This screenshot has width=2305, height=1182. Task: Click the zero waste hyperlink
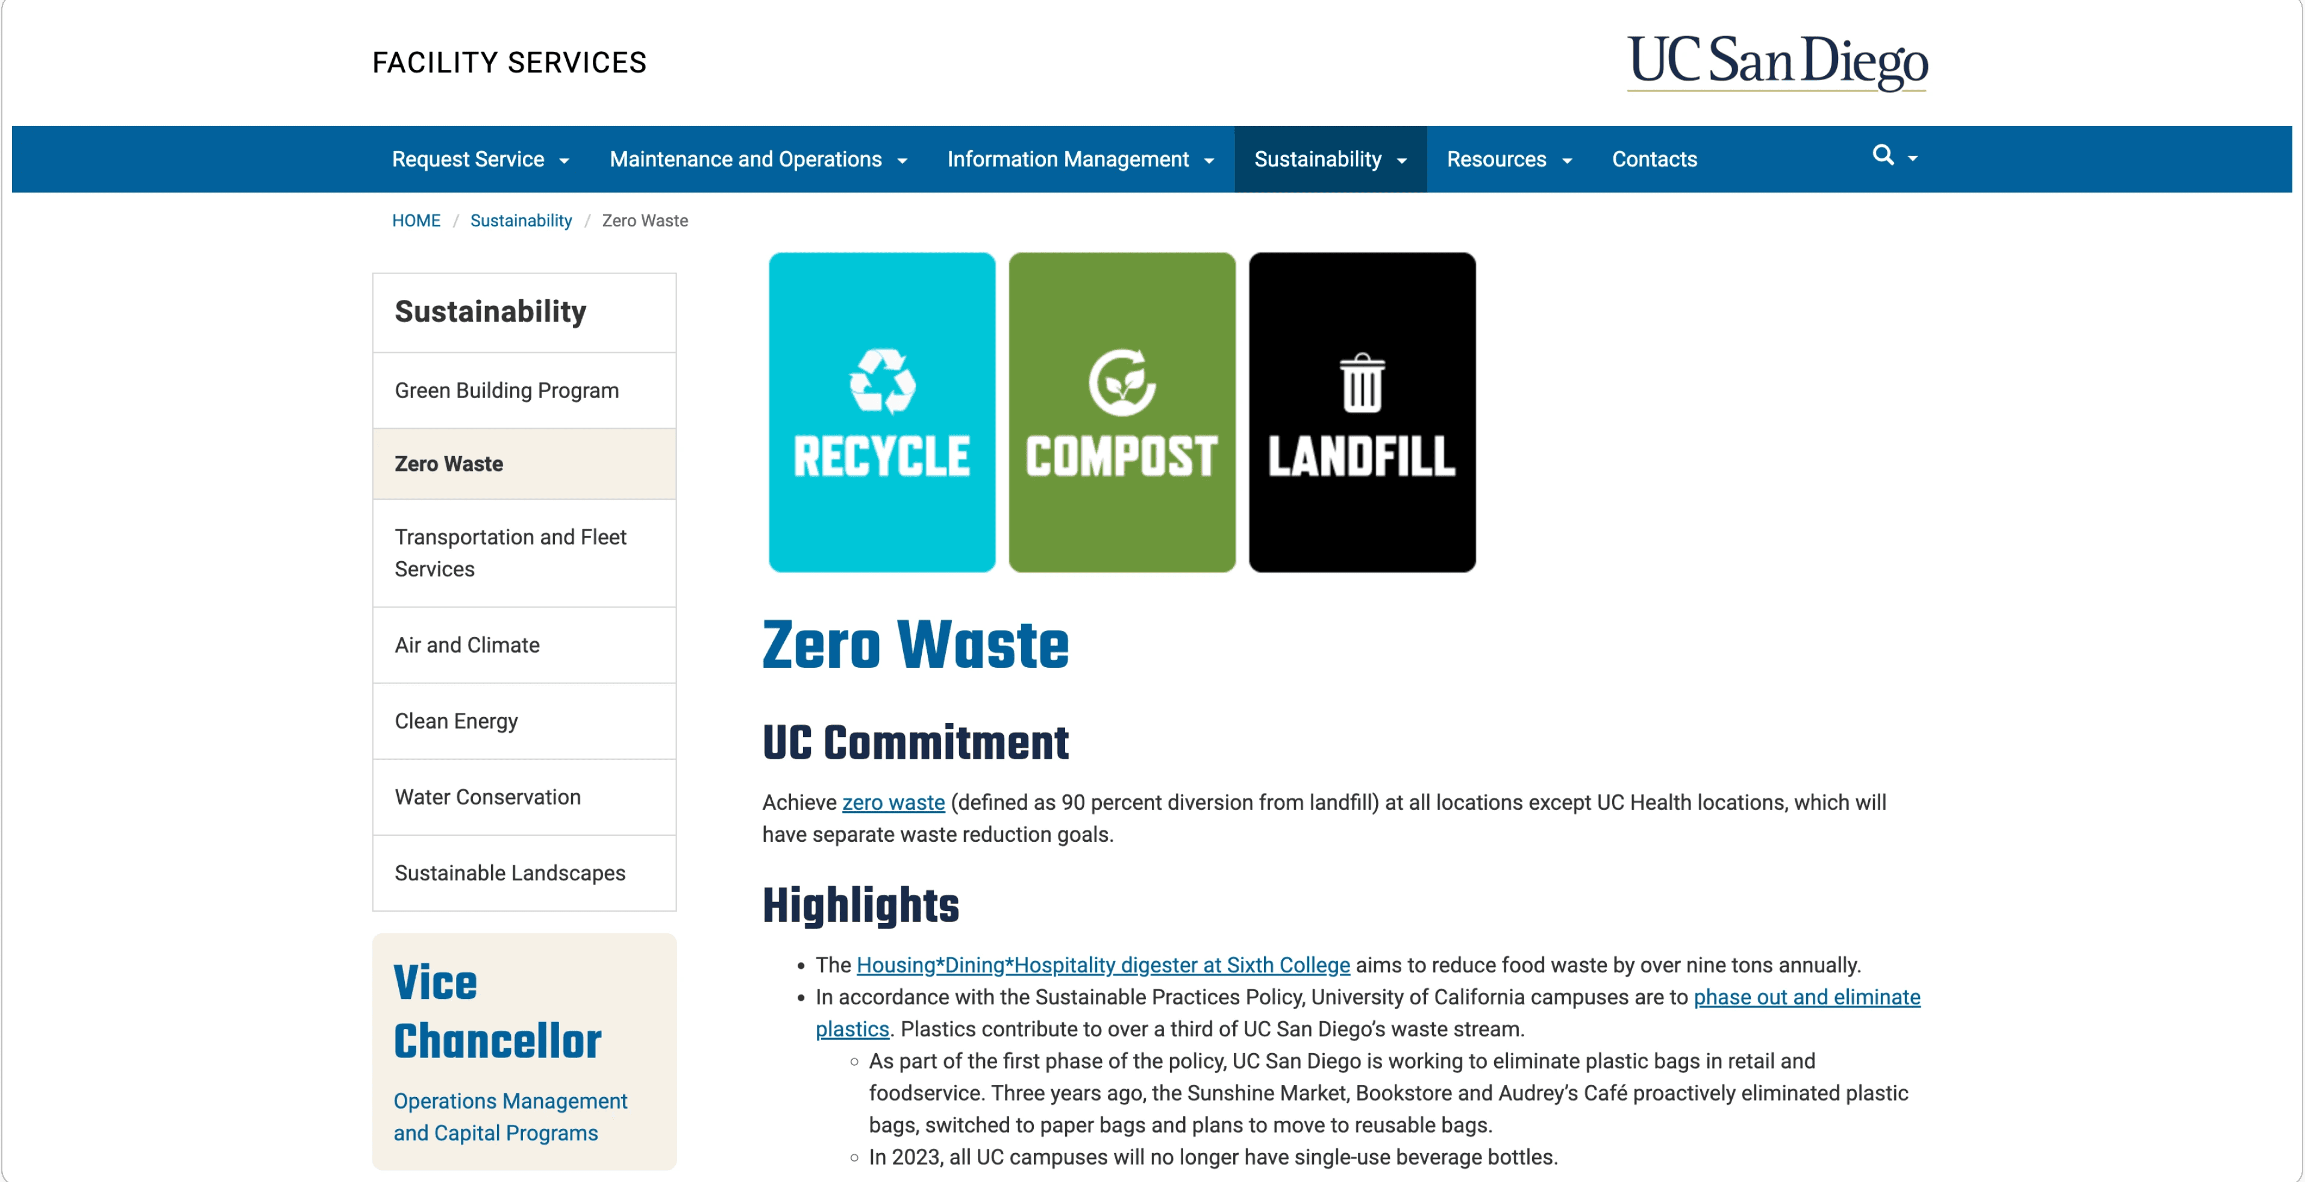[x=892, y=802]
